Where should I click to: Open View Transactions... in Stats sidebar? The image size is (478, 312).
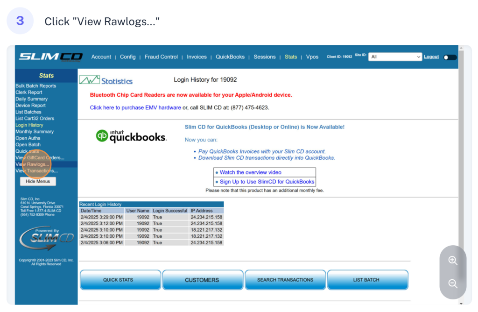(x=36, y=171)
